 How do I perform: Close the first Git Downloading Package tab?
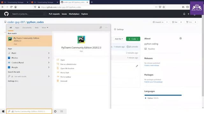(27, 2)
